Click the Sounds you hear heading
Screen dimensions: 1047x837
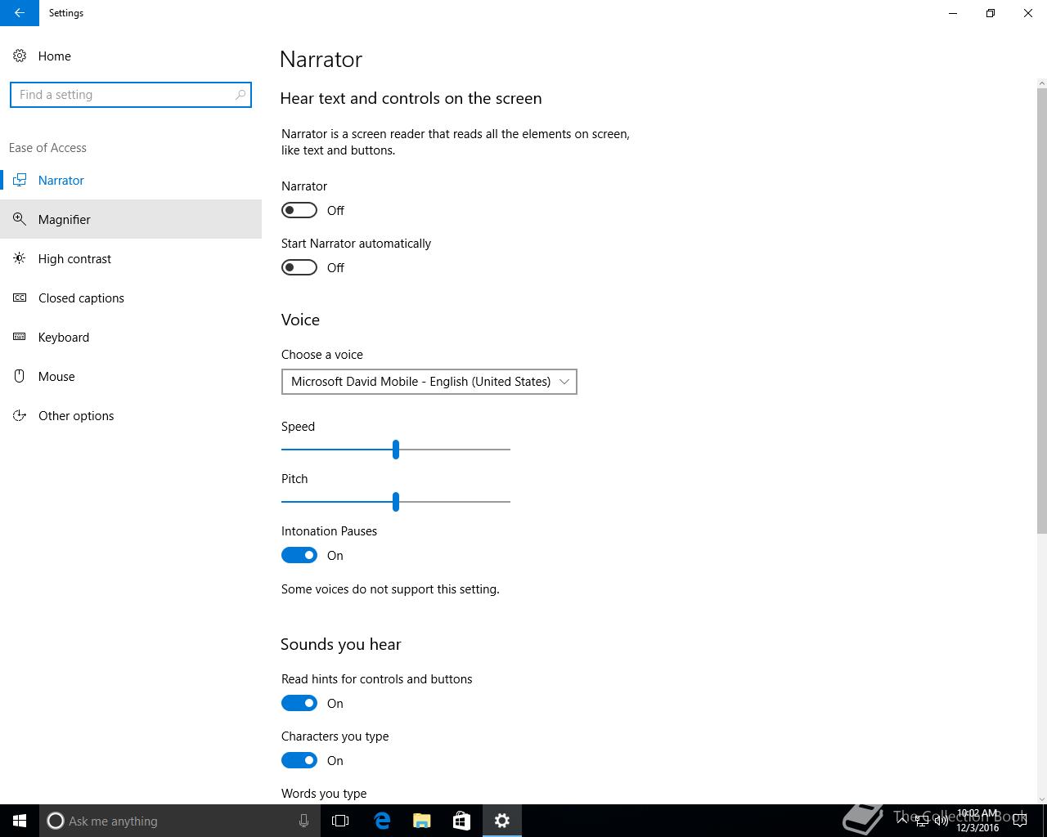coord(341,644)
